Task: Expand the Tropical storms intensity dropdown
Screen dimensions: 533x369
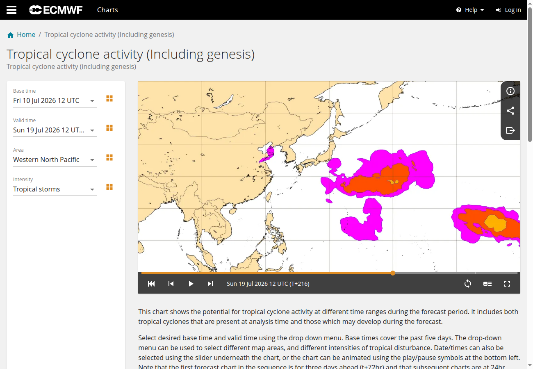Action: [55, 189]
